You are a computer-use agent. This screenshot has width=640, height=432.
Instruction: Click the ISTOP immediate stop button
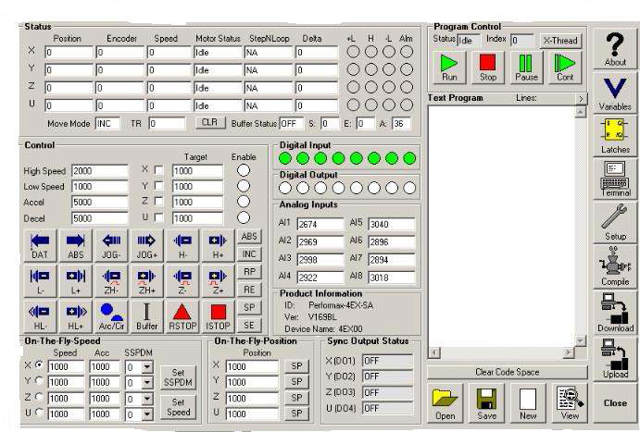[218, 316]
